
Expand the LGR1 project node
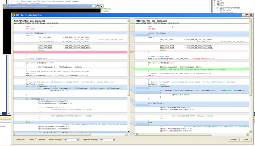215,3
